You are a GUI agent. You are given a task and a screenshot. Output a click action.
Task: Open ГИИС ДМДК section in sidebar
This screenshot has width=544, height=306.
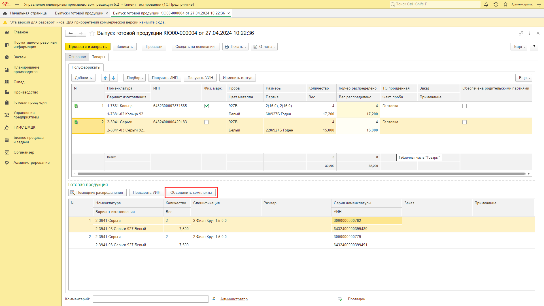pyautogui.click(x=24, y=127)
